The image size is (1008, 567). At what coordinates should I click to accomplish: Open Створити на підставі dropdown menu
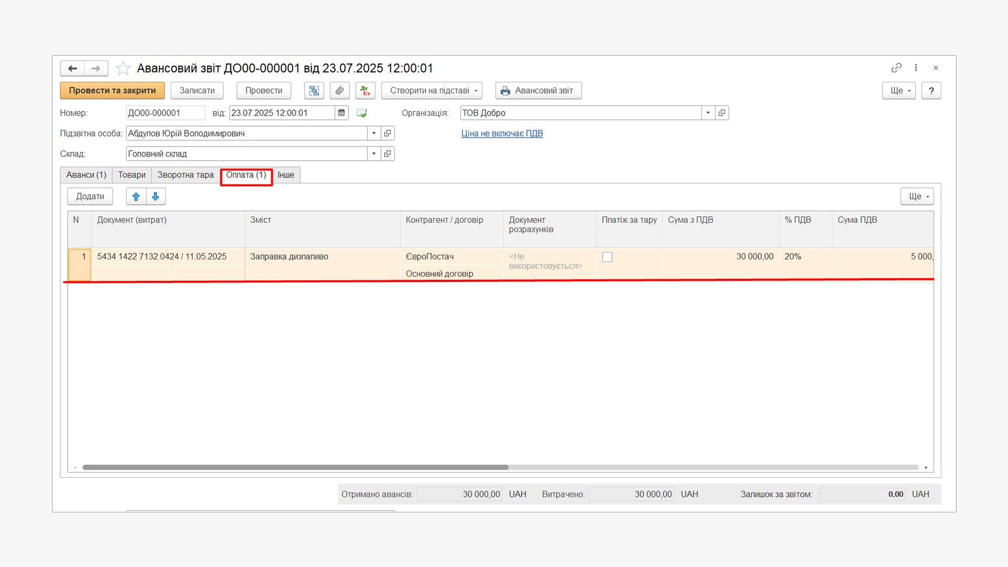point(431,90)
